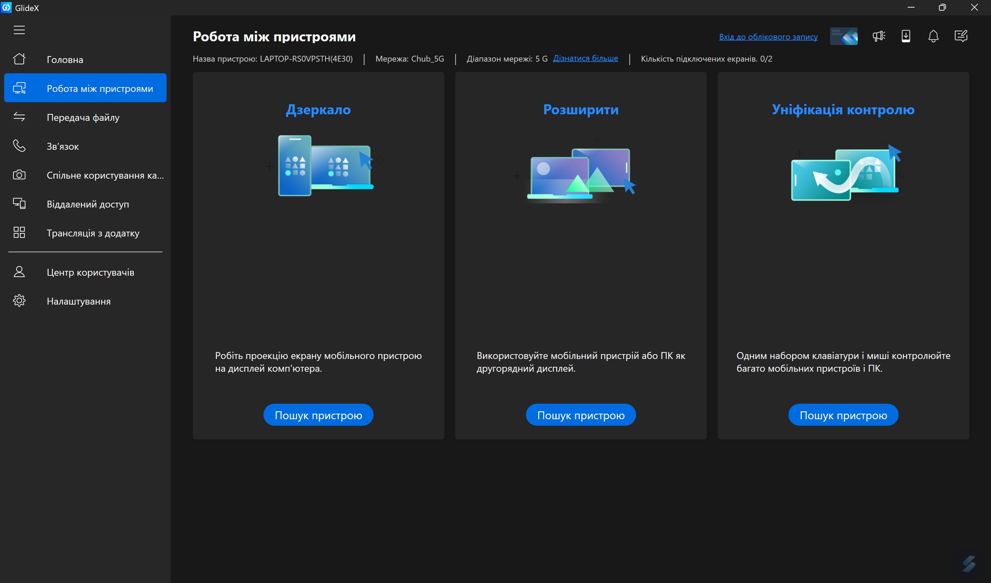
Task: Click the description about one keyboard and mouse
Action: pyautogui.click(x=843, y=362)
